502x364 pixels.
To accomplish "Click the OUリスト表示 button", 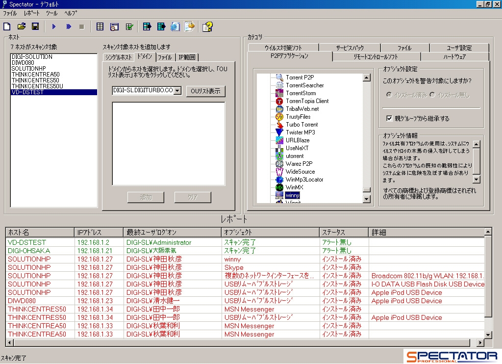I will pos(205,91).
